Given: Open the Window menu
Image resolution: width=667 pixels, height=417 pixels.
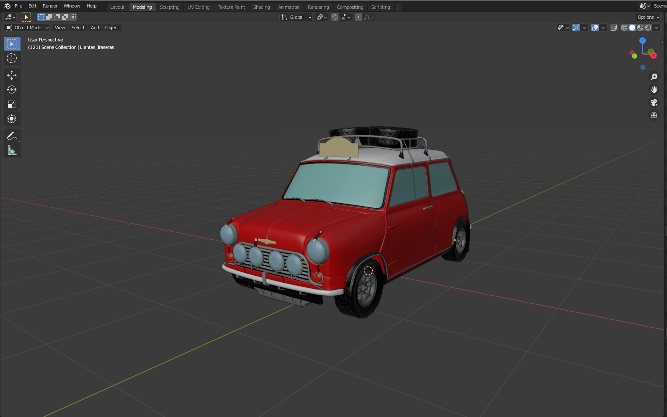Looking at the screenshot, I should pos(72,6).
